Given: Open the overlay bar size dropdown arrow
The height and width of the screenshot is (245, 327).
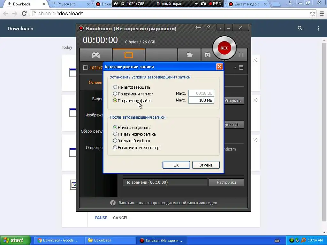Looking at the screenshot, I should (196, 4).
